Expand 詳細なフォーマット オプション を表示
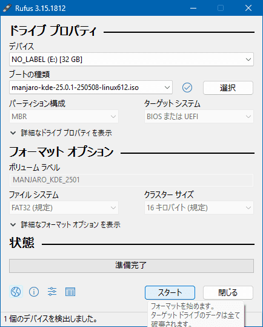263x327 pixels. tap(65, 225)
